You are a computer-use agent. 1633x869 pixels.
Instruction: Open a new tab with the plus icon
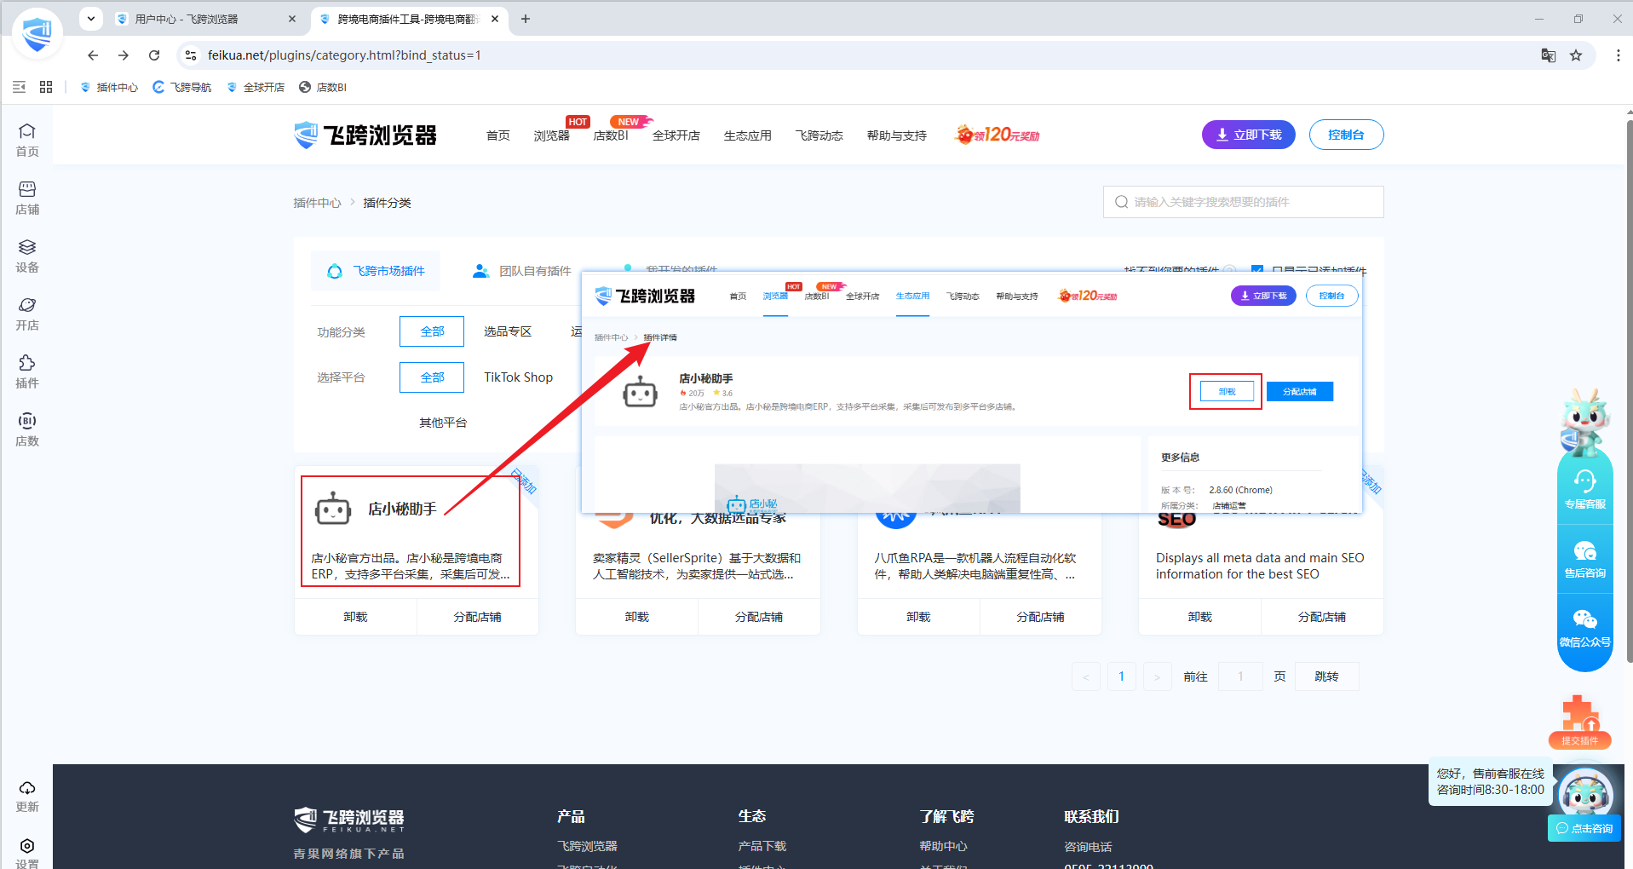tap(526, 19)
